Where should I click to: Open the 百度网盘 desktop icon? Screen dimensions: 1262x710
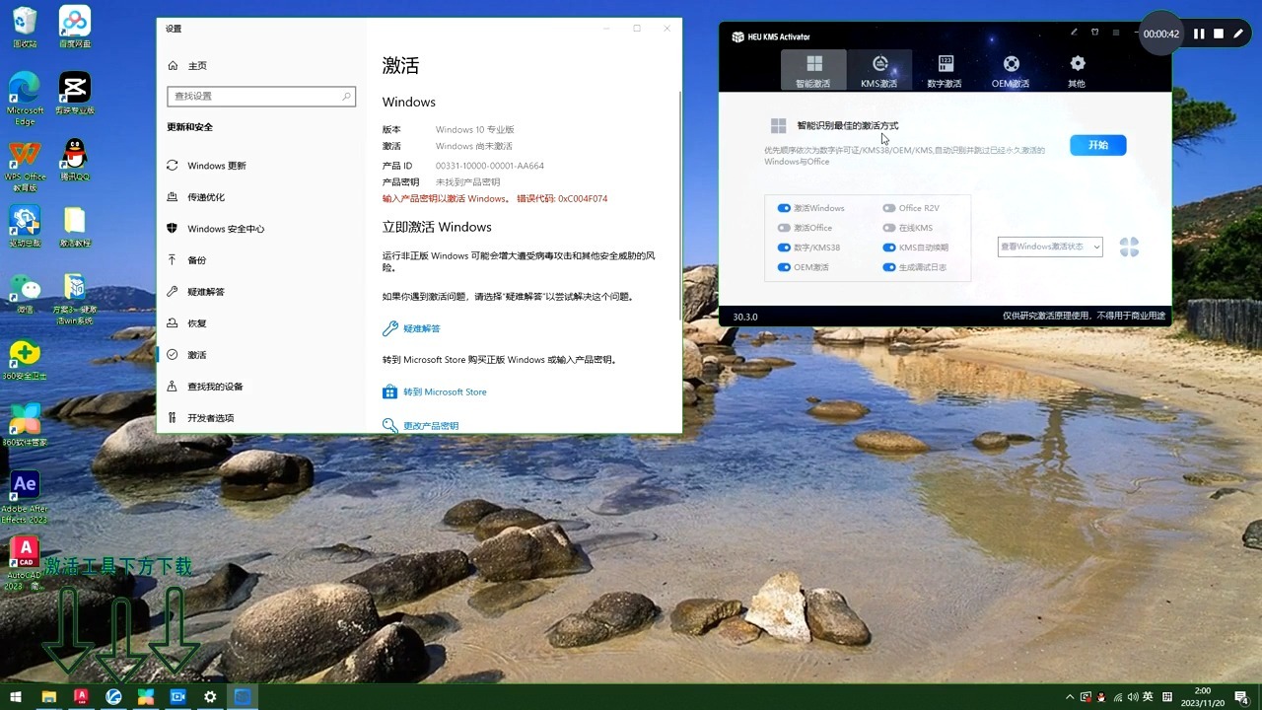click(x=75, y=28)
